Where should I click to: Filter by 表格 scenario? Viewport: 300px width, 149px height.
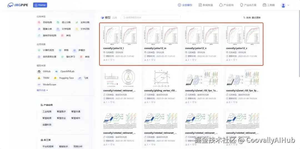(x=64, y=50)
